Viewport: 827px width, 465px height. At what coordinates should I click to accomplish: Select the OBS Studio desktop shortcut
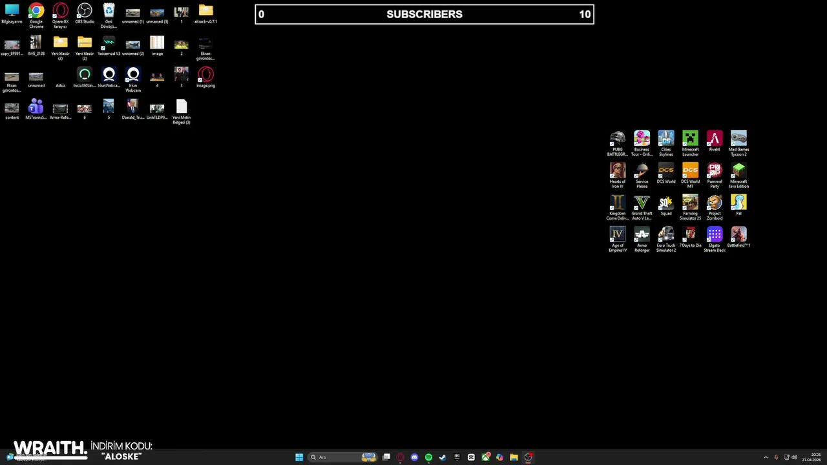pyautogui.click(x=85, y=14)
